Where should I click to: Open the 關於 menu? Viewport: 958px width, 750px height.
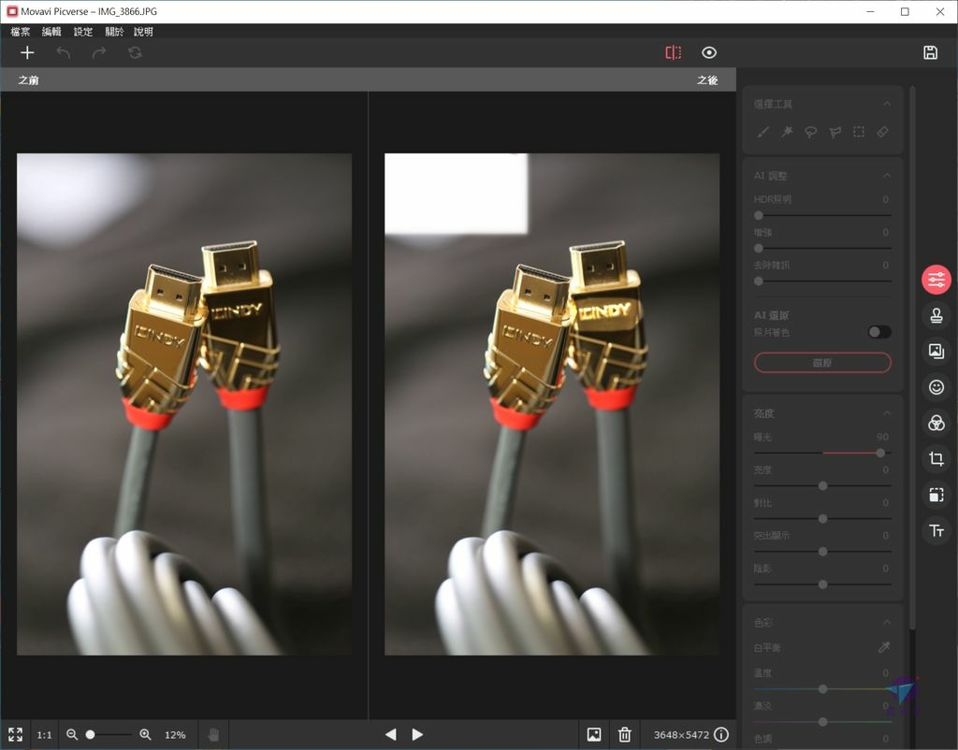[114, 32]
